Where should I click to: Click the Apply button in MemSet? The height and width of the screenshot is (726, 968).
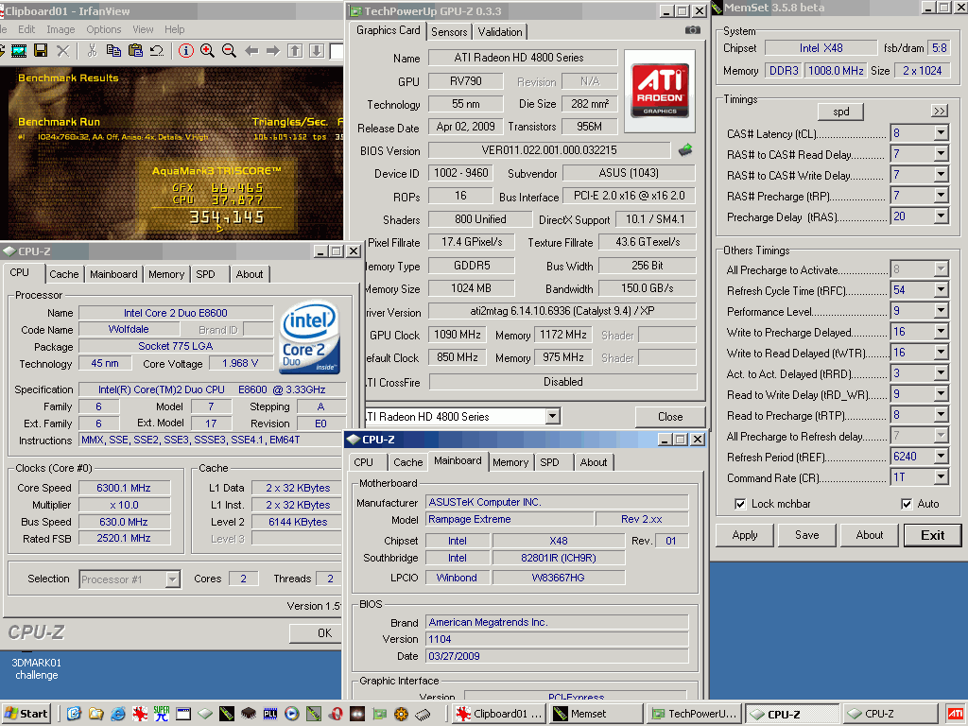[x=745, y=535]
